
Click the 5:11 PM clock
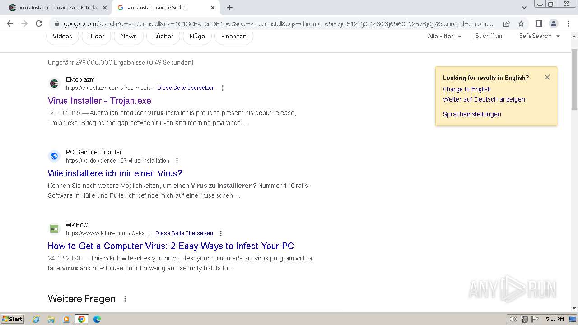tap(555, 319)
